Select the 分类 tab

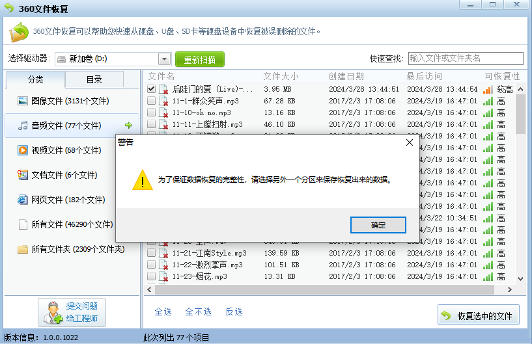point(36,79)
